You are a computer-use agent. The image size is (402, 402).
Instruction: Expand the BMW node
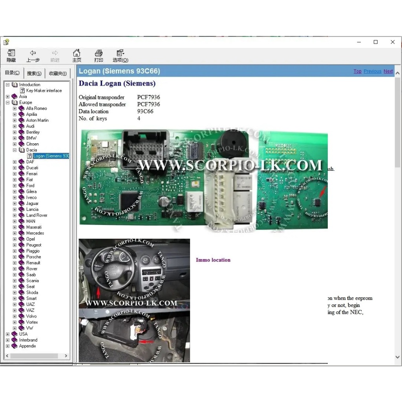[15, 138]
